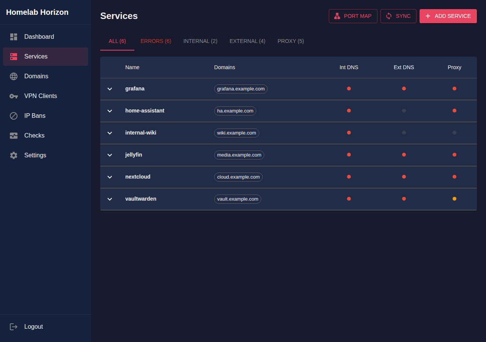Click the plus icon on Add Service
The image size is (486, 342).
pyautogui.click(x=428, y=16)
